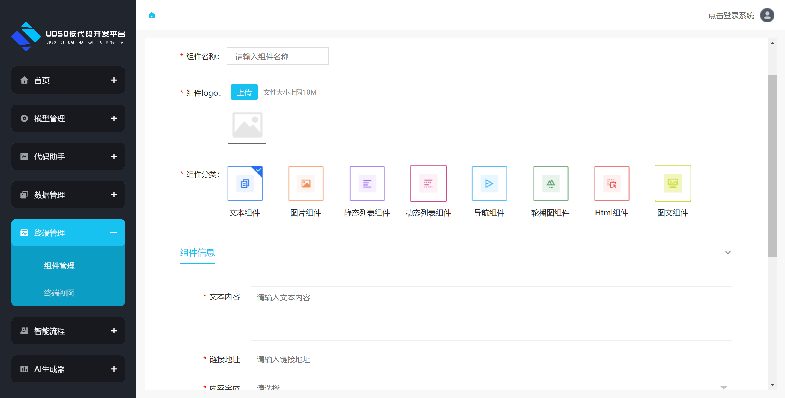Collapse the 终端管理 sidebar menu
The height and width of the screenshot is (398, 785).
(x=113, y=233)
